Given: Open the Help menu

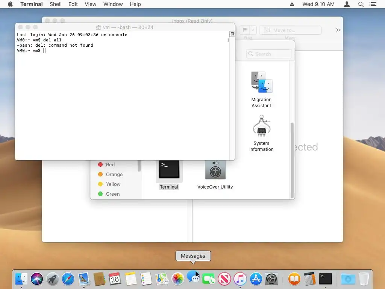Looking at the screenshot, I should pos(135,4).
